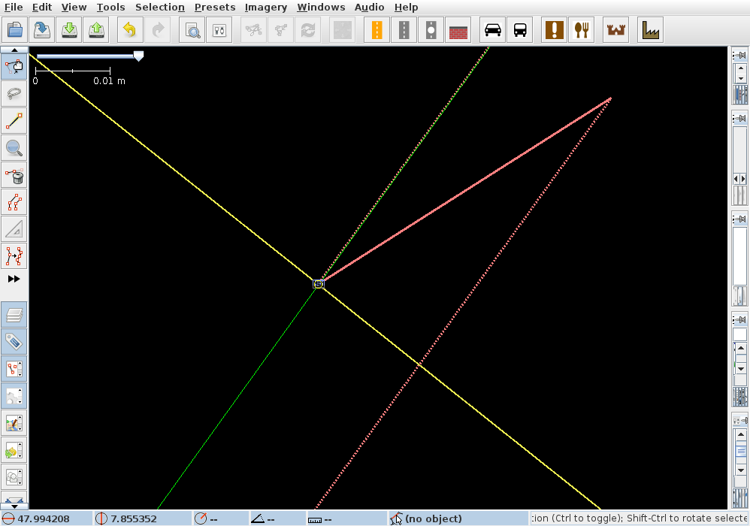Activate the Lasso select tool
This screenshot has height=526, width=750.
pos(14,94)
